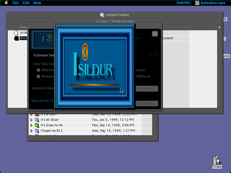Click the small Isildur logo thumbnail
Image resolution: width=231 pixels, height=173 pixels.
click(x=43, y=40)
